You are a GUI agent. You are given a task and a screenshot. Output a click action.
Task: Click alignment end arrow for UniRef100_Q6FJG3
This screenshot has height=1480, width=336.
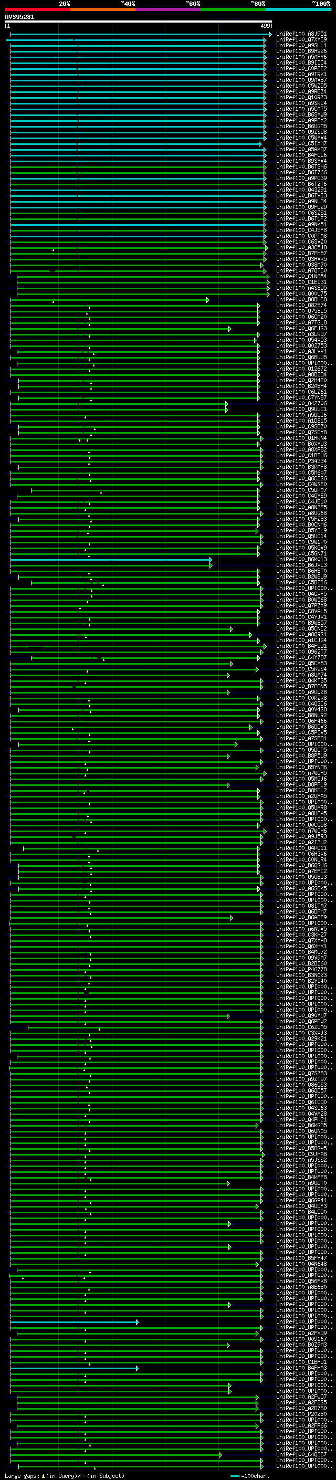[230, 329]
